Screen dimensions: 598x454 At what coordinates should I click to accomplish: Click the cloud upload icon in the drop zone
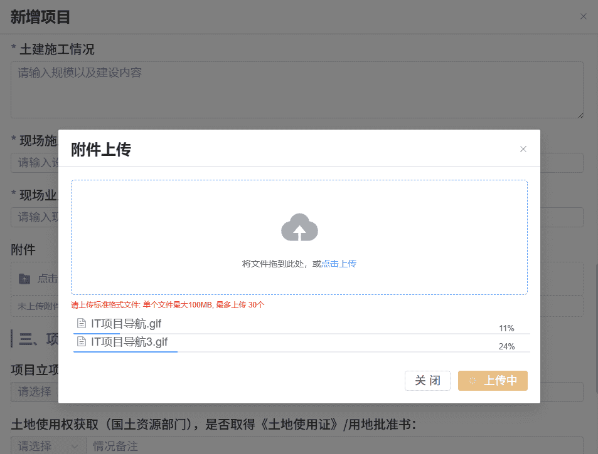(x=299, y=227)
